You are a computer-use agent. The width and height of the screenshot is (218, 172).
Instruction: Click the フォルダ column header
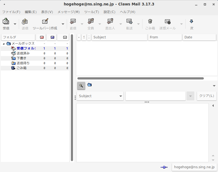[18, 37]
